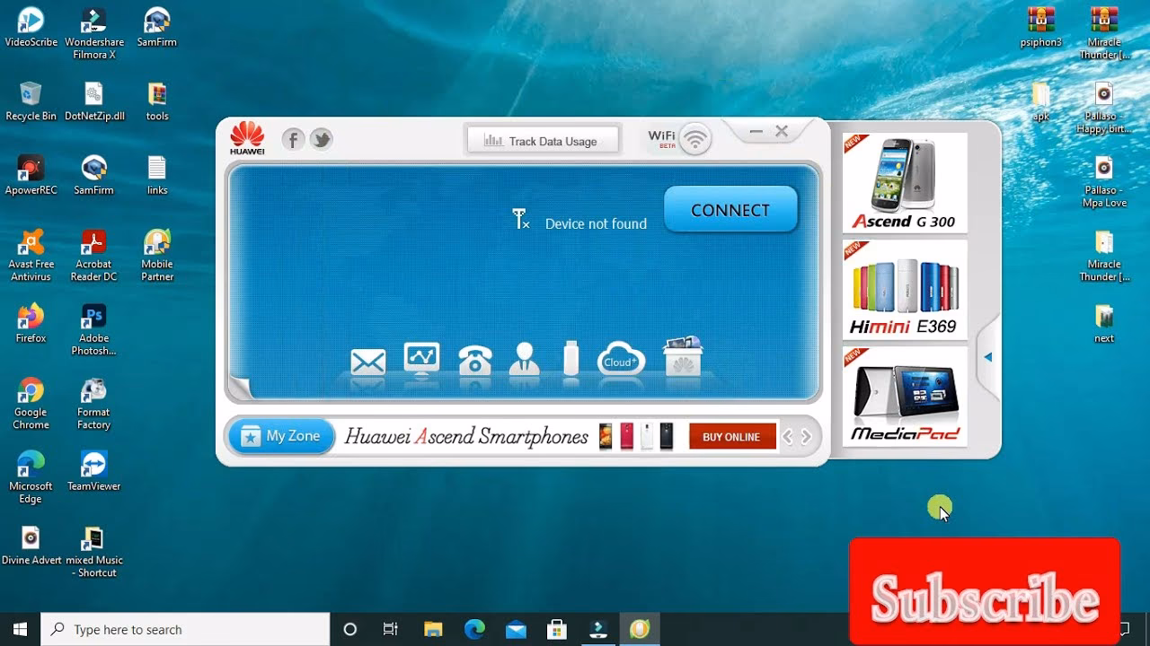Collapse the side advertisement panel arrow

[x=988, y=356]
